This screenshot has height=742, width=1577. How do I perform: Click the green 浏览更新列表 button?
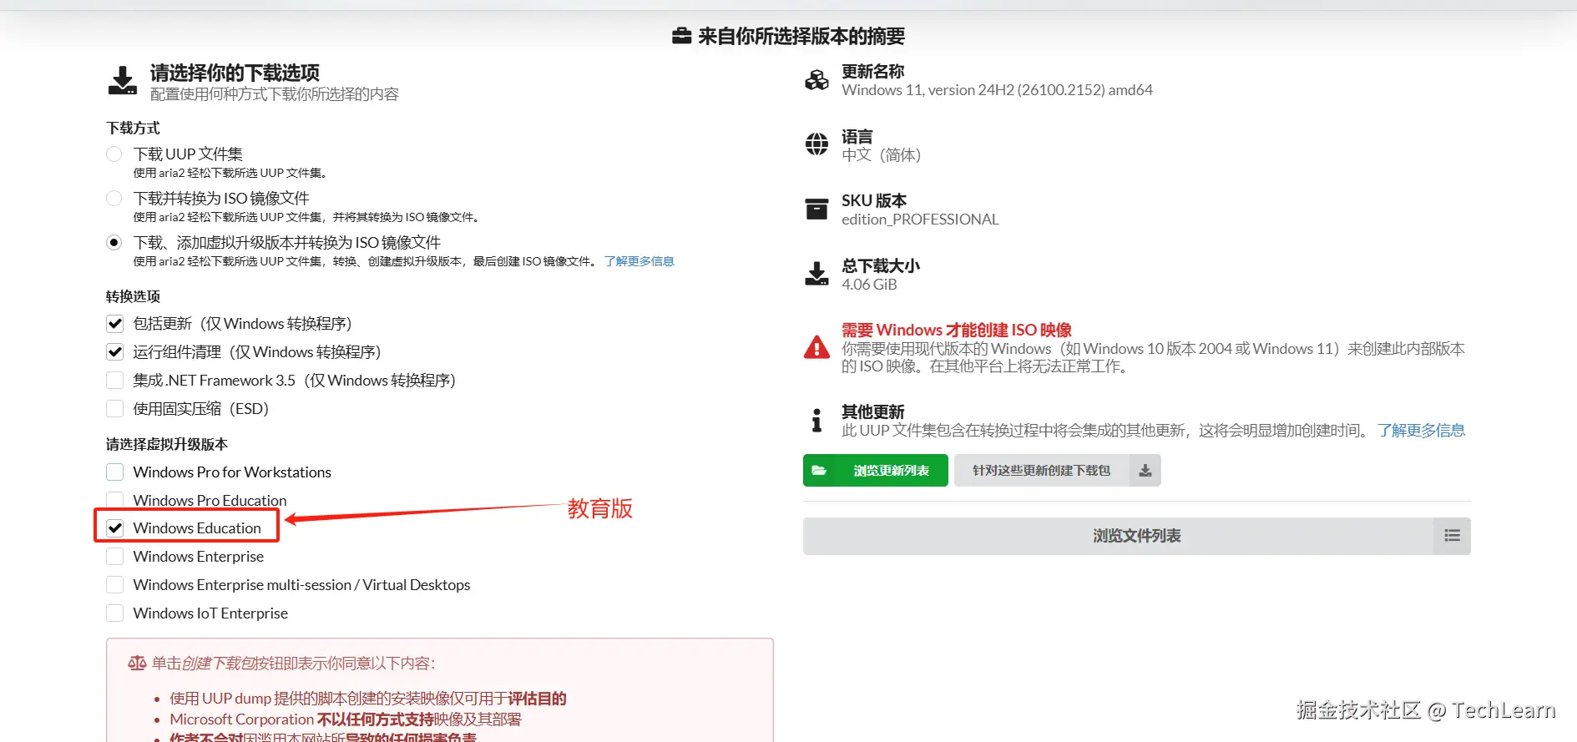pos(876,471)
